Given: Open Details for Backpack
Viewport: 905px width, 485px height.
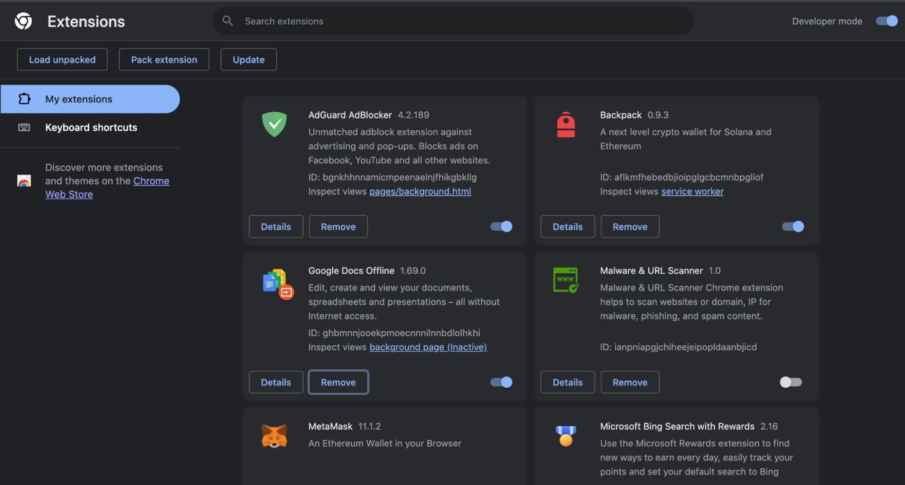Looking at the screenshot, I should (x=568, y=226).
